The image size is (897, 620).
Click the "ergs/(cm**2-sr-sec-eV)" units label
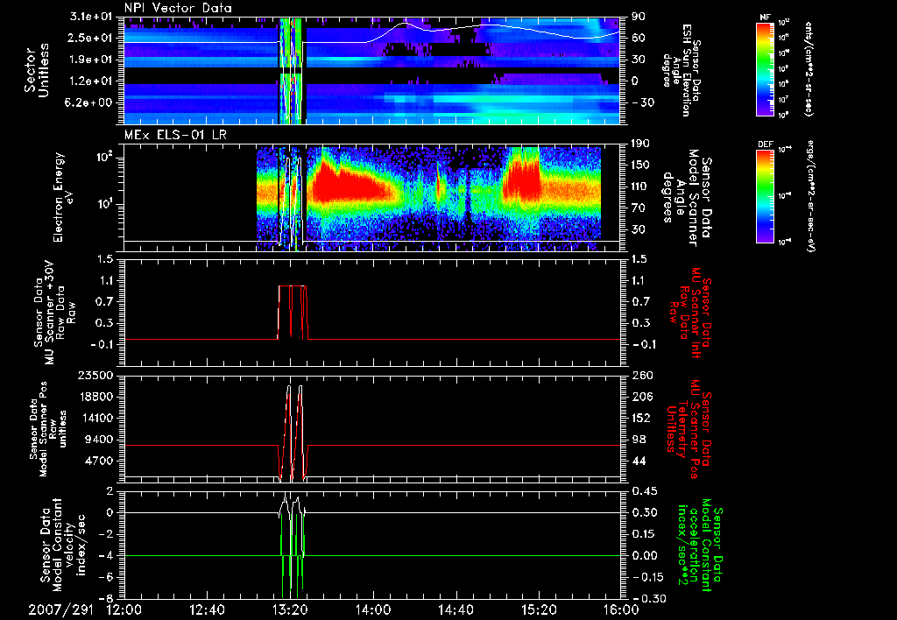[x=811, y=195]
